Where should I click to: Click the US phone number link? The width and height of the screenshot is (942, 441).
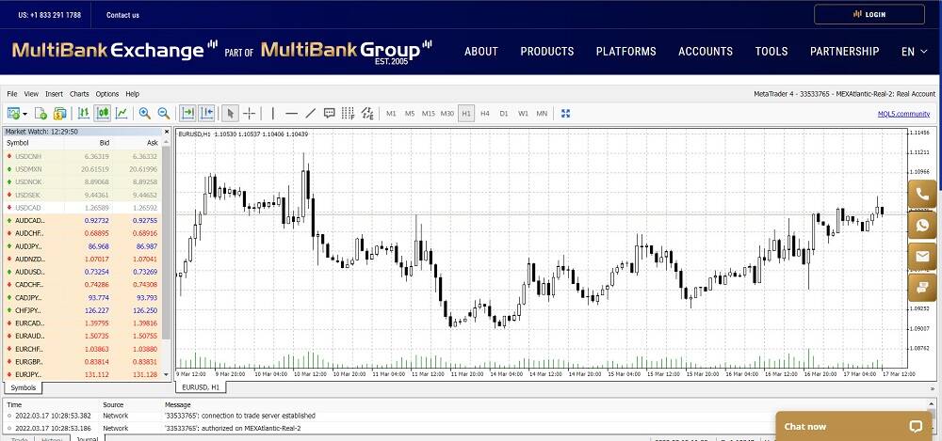pyautogui.click(x=49, y=15)
